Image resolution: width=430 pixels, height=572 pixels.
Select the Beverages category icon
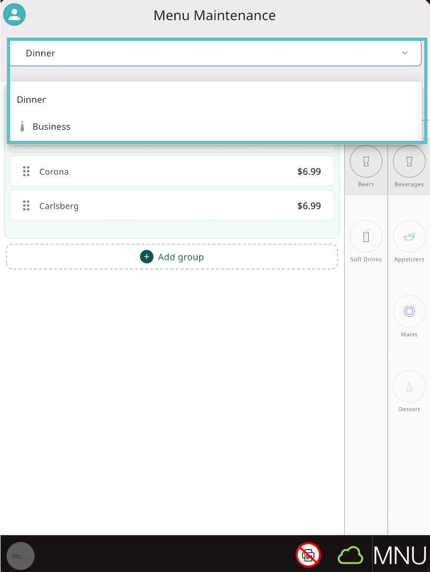click(x=409, y=161)
